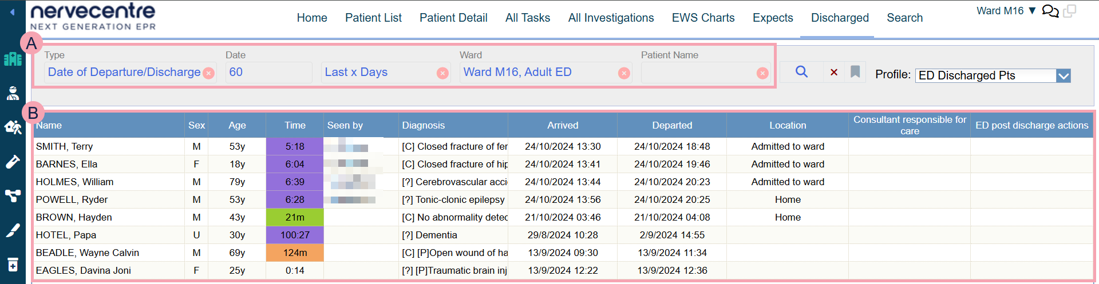The image size is (1099, 284).
Task: Select patient SMITH, Terry row
Action: [x=64, y=146]
